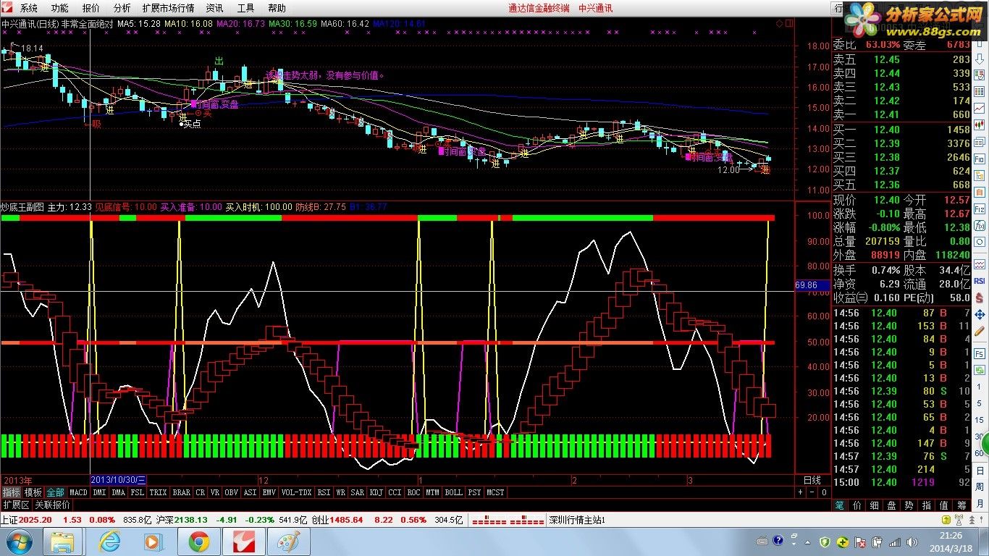Switch to the 模板 tab
This screenshot has width=989, height=556.
(x=33, y=492)
